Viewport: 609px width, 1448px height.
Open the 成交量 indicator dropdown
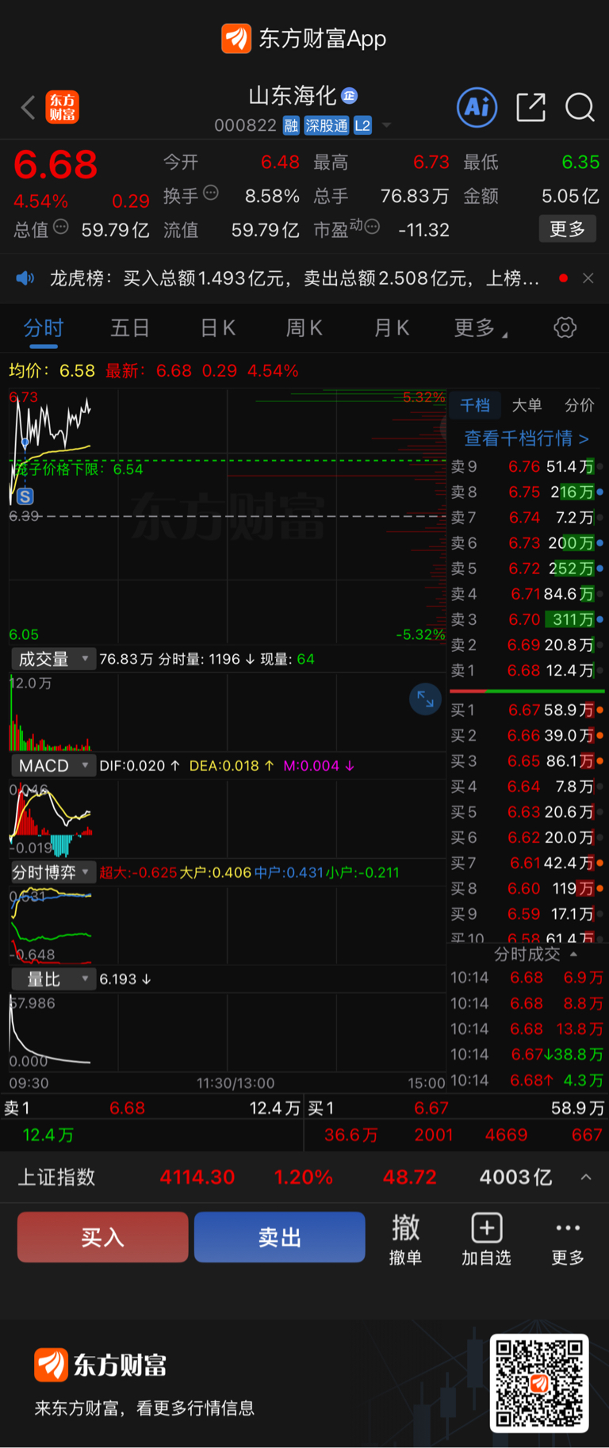(x=53, y=659)
